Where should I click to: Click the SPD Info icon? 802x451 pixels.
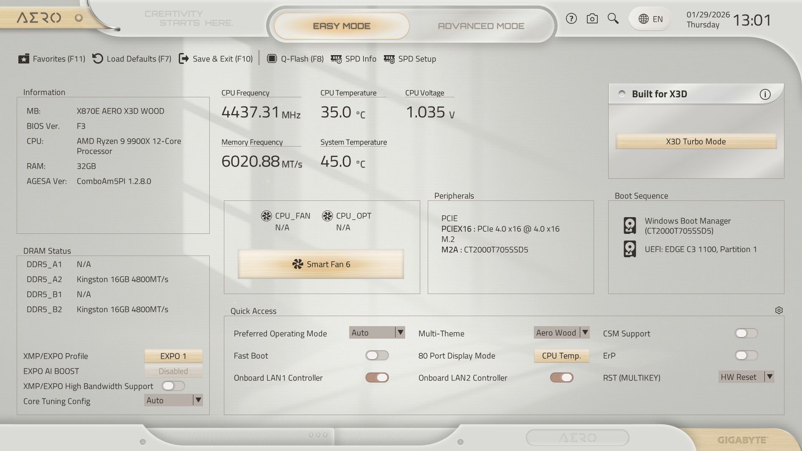click(x=336, y=59)
